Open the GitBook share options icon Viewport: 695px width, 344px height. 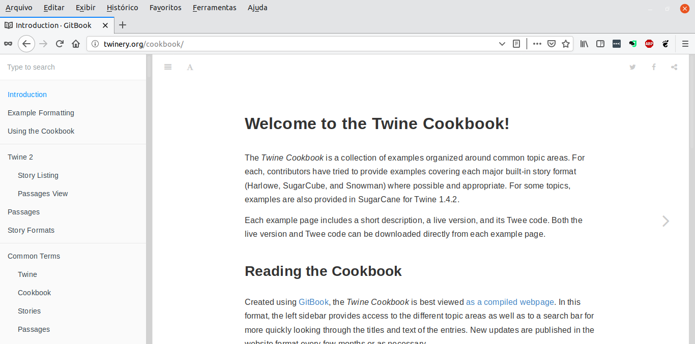point(674,67)
